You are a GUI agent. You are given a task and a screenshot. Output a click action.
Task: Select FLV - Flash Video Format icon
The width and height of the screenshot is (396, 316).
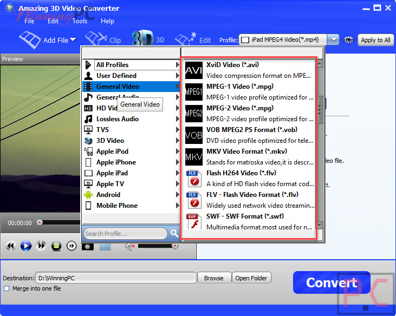click(x=194, y=200)
